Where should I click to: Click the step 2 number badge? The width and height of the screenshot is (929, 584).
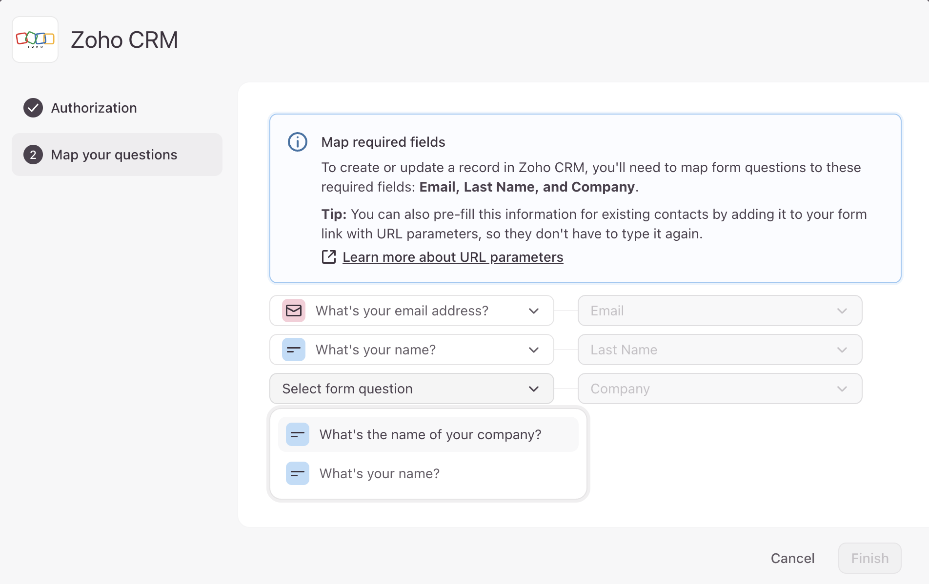[x=33, y=155]
